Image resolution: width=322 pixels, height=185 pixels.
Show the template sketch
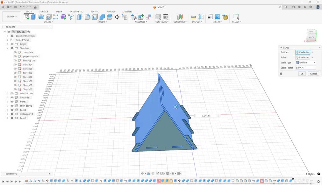click(15, 52)
